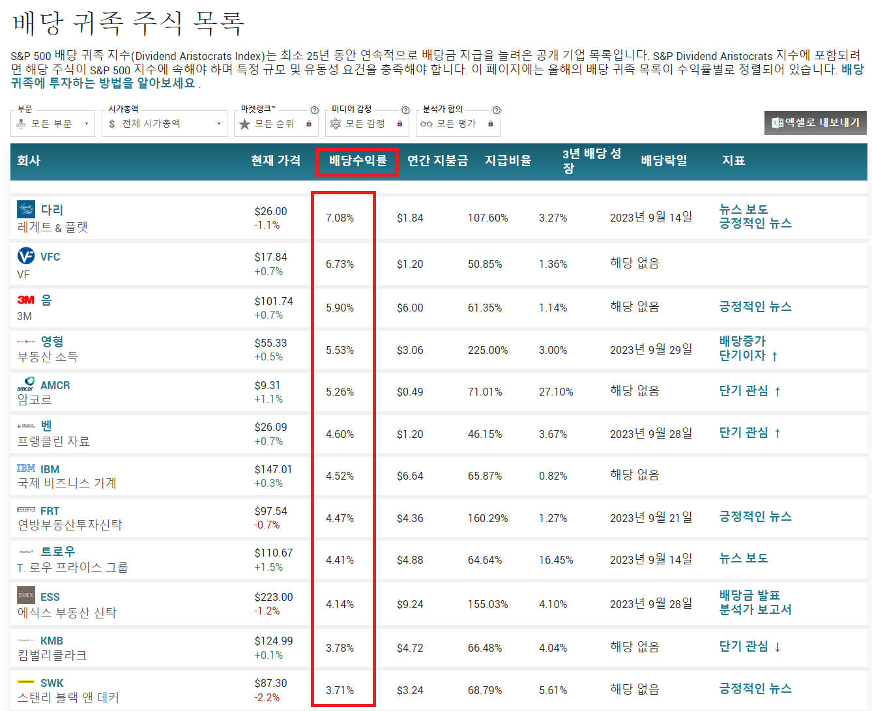
Task: Open the 시가총액 market cap dropdown
Action: pos(164,123)
